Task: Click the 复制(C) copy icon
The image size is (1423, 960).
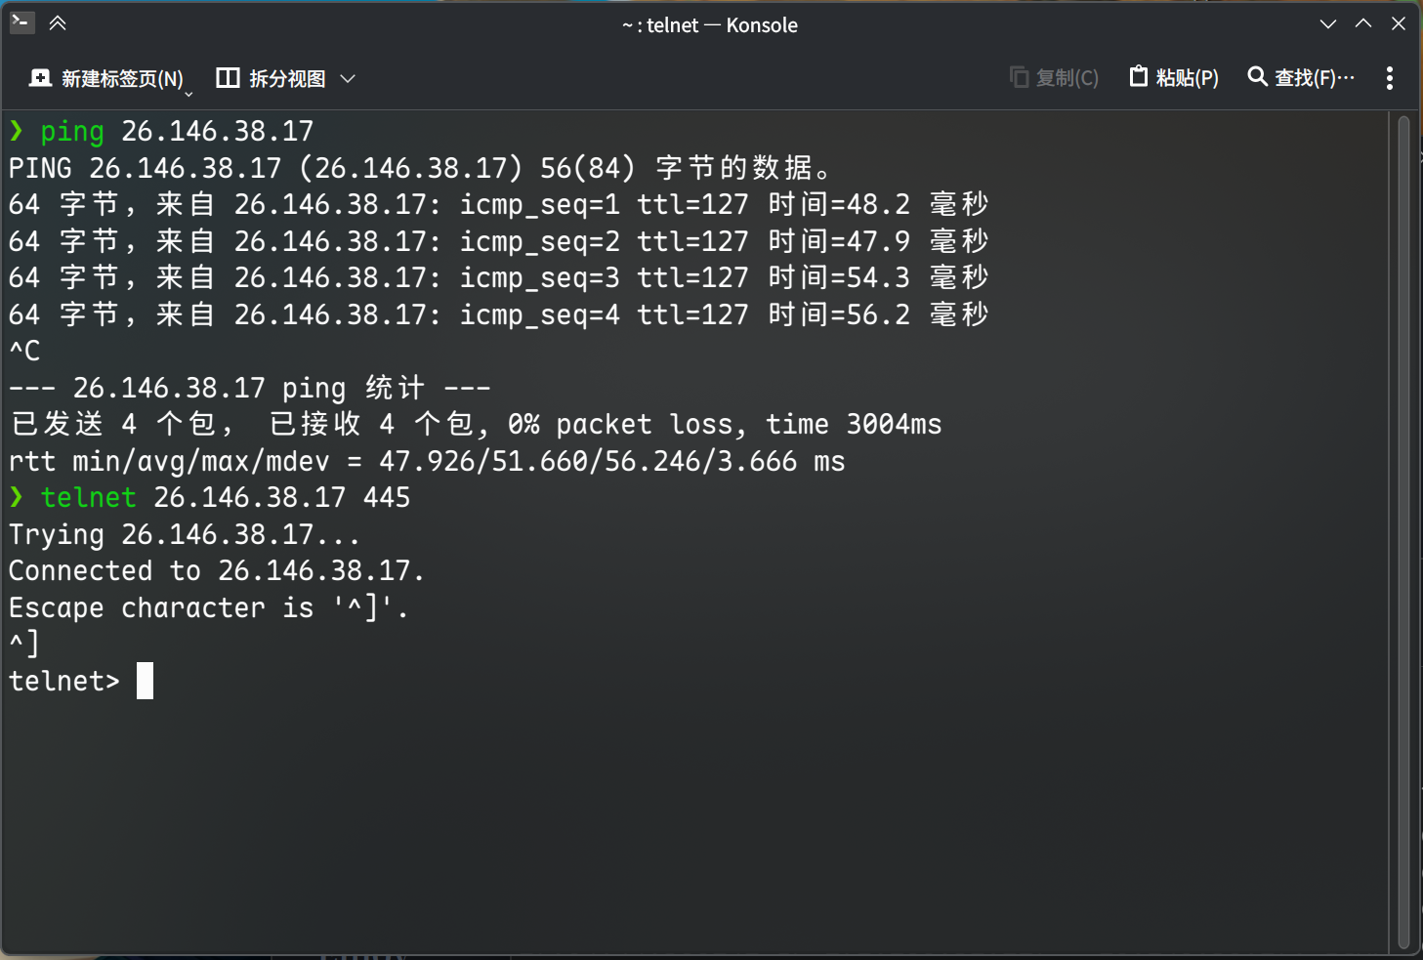Action: tap(1019, 77)
